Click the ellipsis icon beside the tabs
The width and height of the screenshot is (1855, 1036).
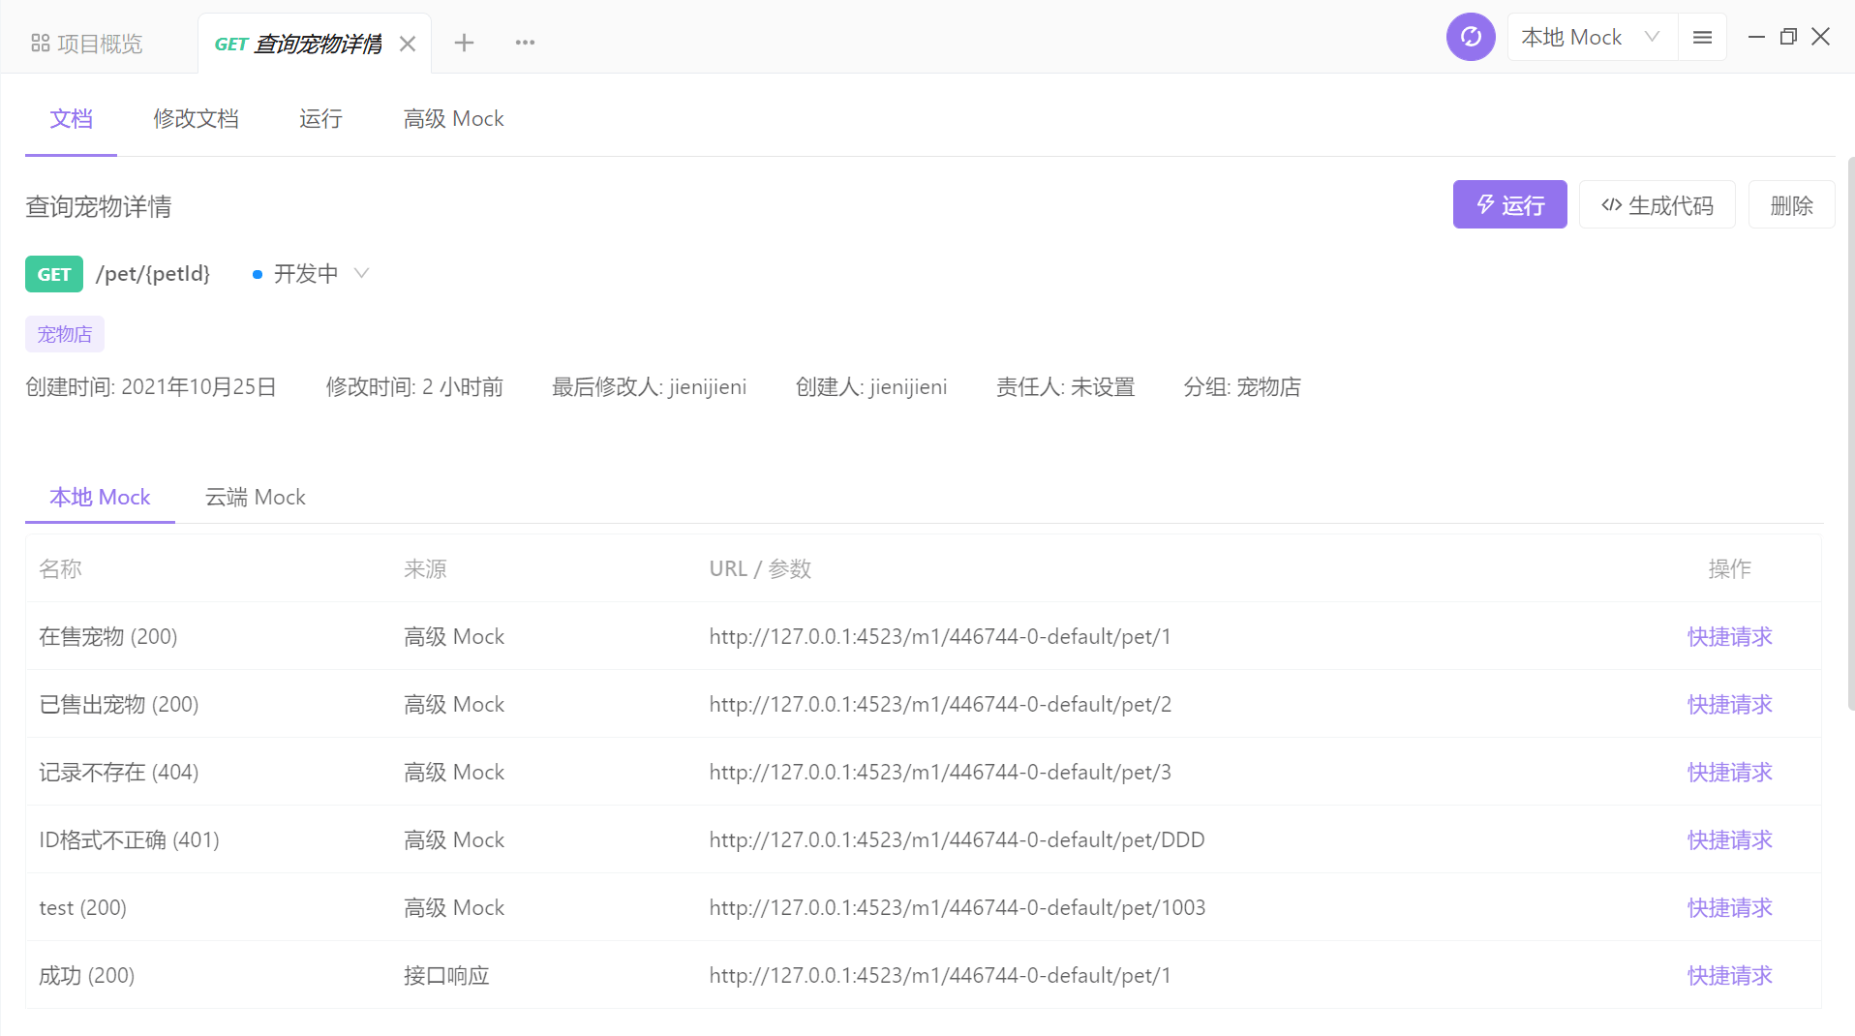pyautogui.click(x=525, y=43)
